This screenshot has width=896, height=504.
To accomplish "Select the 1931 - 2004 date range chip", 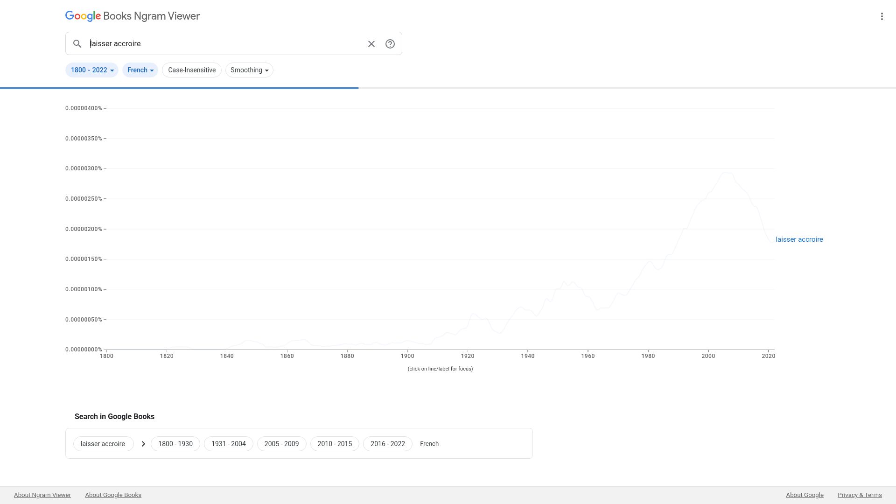I will (228, 444).
